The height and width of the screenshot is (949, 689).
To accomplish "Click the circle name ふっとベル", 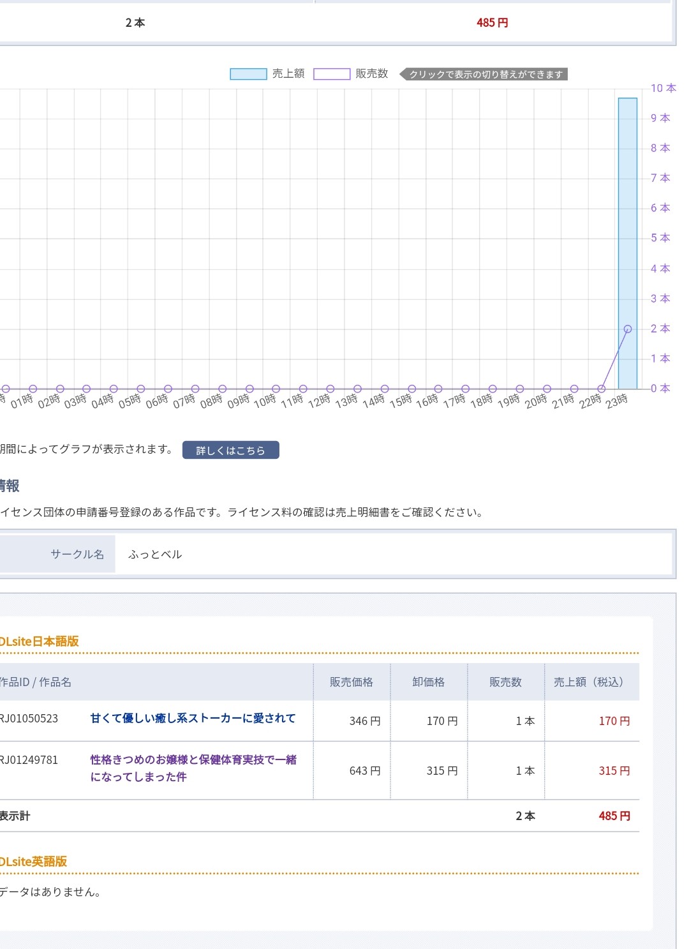I will coord(155,554).
